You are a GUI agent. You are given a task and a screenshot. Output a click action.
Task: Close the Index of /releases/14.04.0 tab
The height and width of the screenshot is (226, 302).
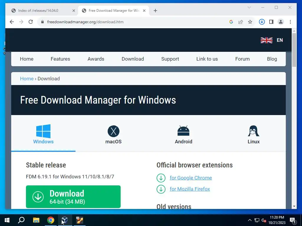point(73,11)
